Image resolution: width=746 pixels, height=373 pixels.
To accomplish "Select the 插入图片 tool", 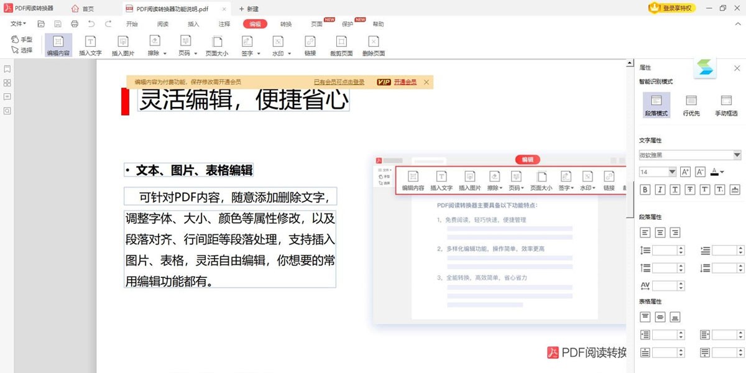I will coord(122,44).
